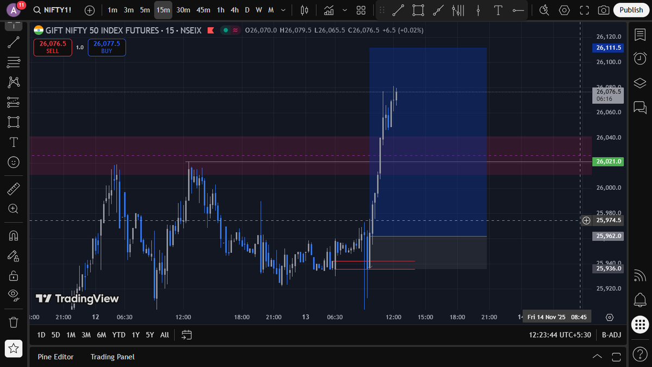Image resolution: width=652 pixels, height=367 pixels.
Task: Expand the timeframe dropdown arrow after M
Action: point(283,10)
